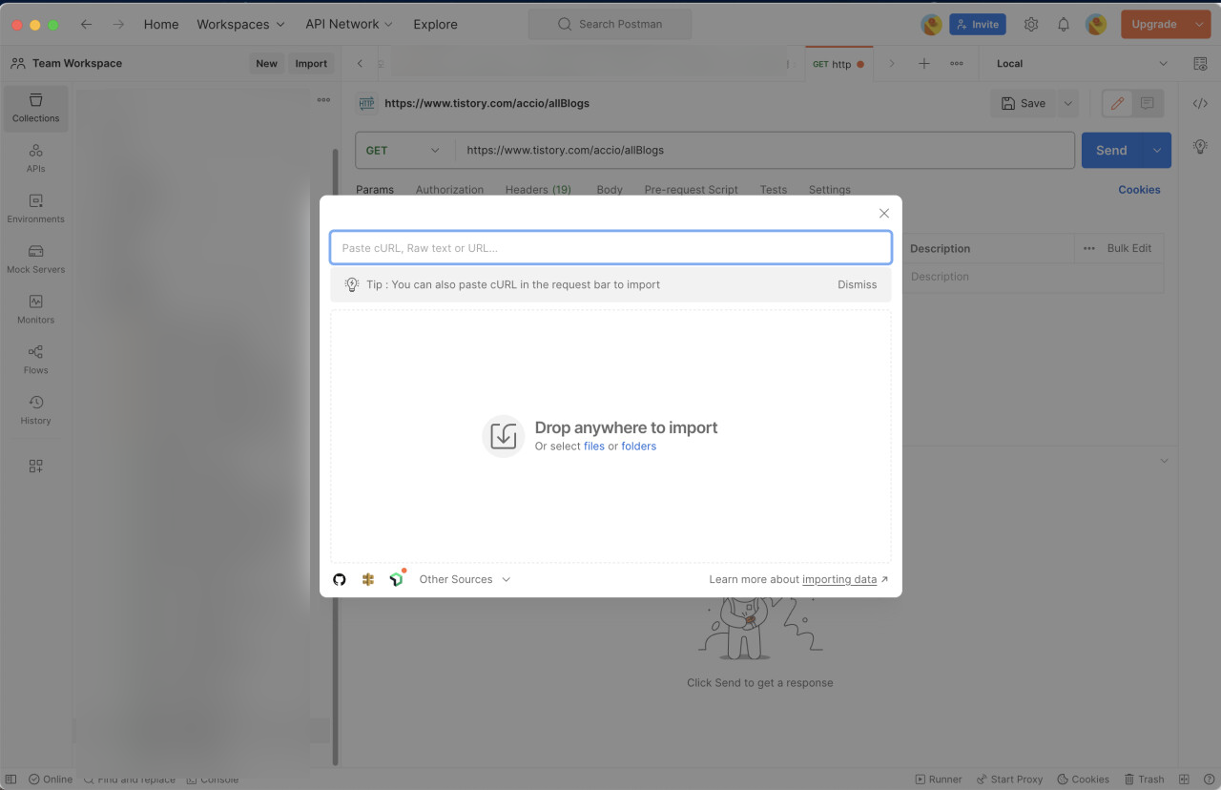This screenshot has width=1221, height=790.
Task: Click the drop-to-import arrow icon
Action: [503, 436]
